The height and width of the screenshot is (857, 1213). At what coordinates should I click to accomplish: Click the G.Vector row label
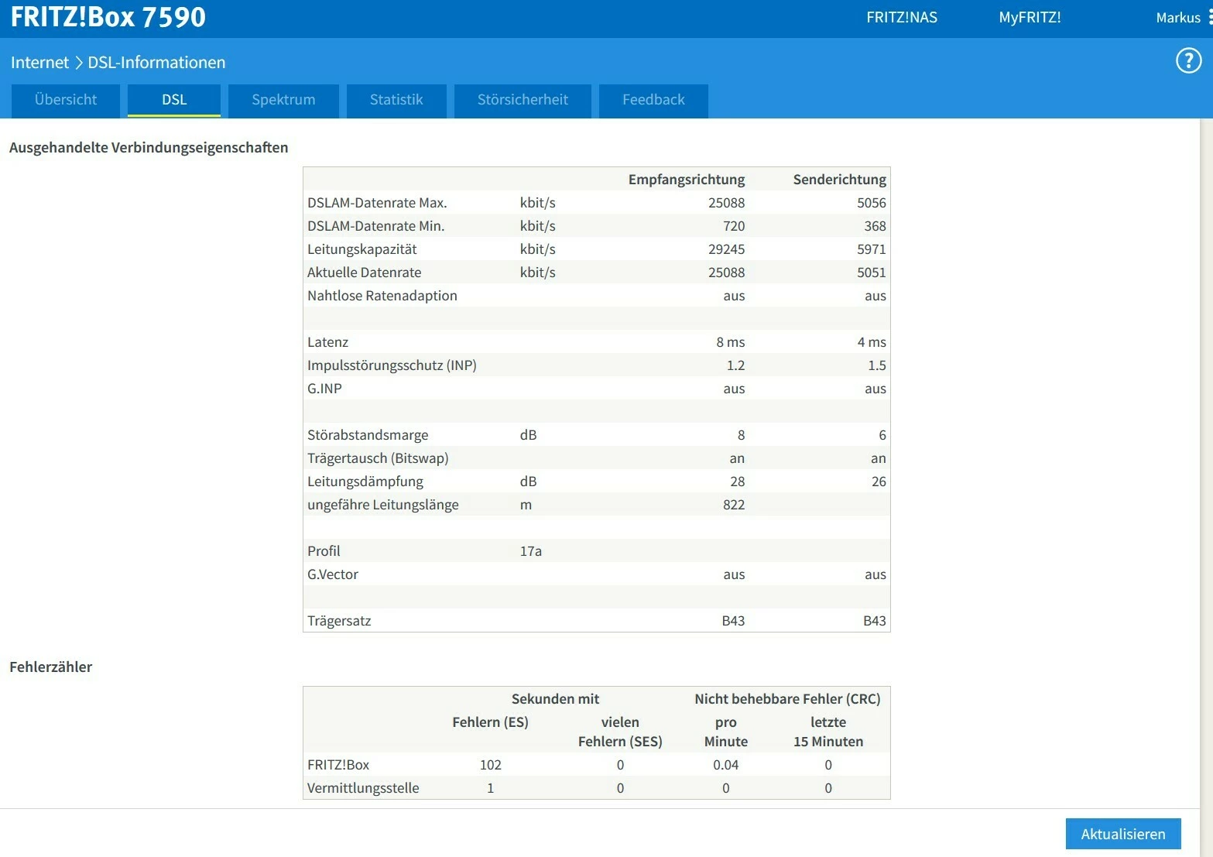pos(332,574)
